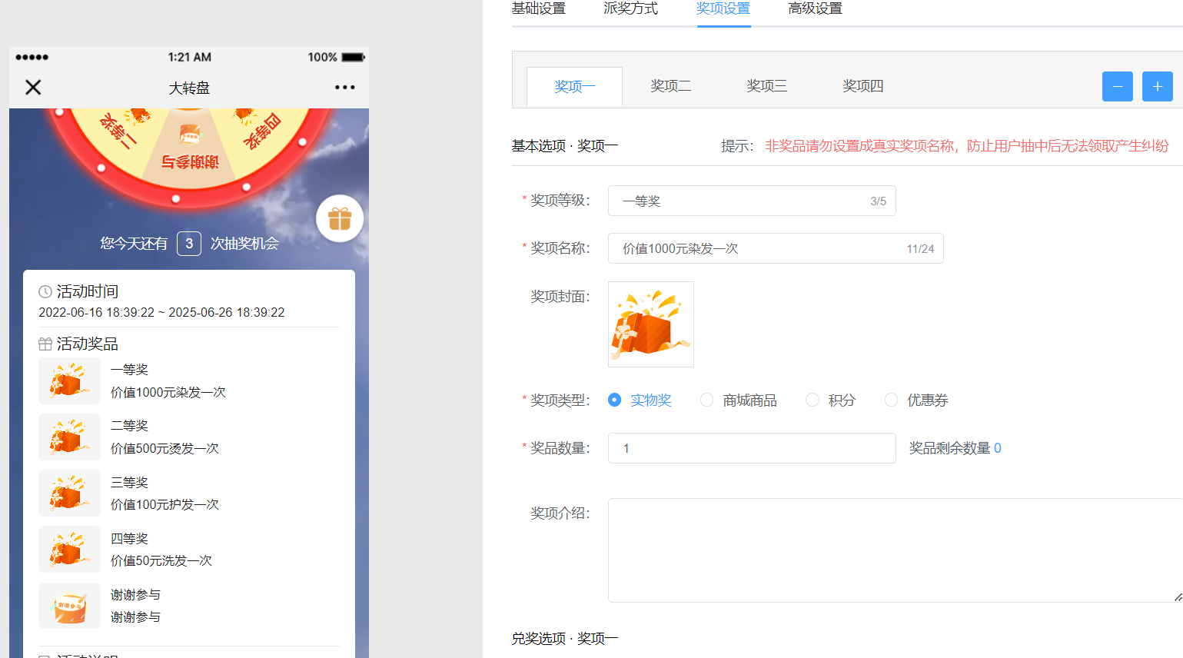Image resolution: width=1183 pixels, height=658 pixels.
Task: Select the 积分 radio option
Action: (812, 400)
